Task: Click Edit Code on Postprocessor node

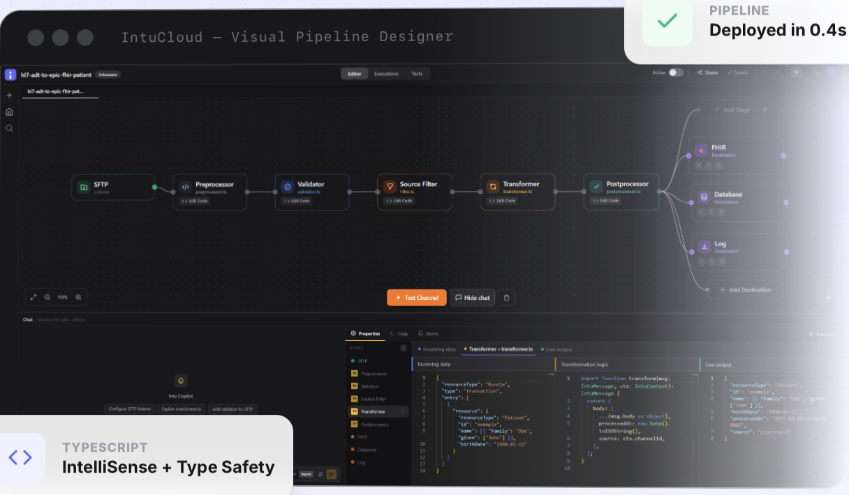Action: (605, 201)
